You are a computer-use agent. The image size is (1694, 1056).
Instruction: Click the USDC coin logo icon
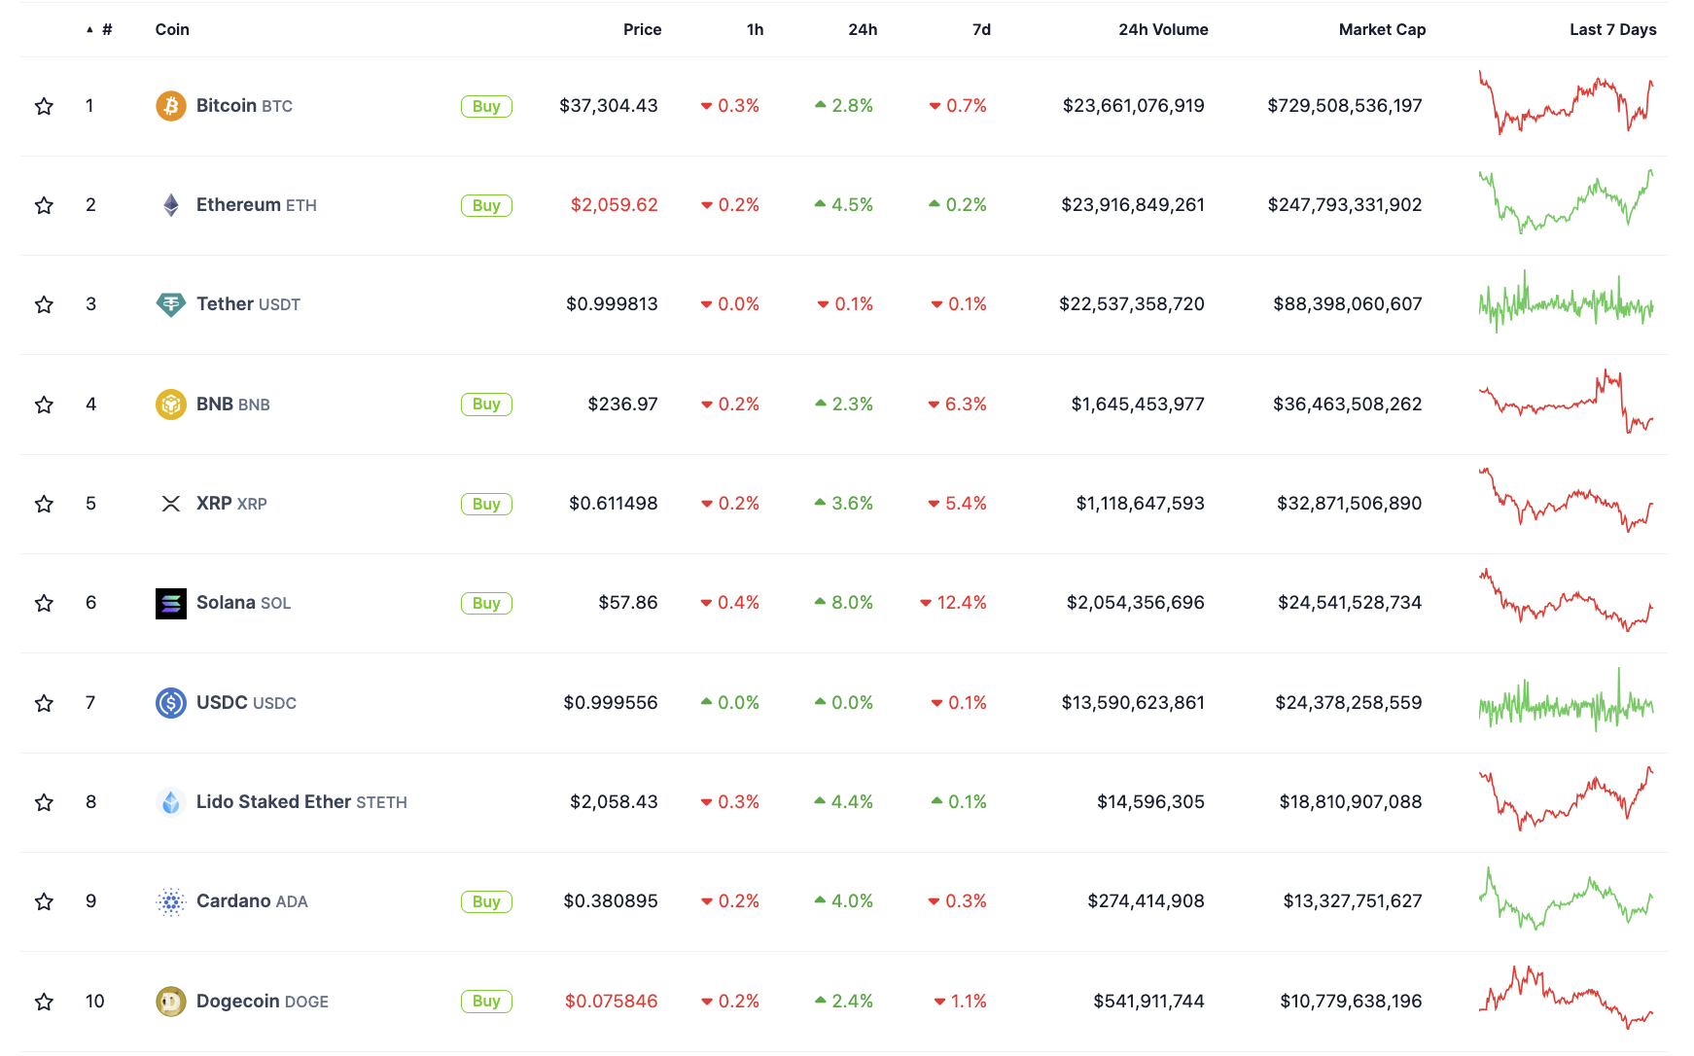(x=171, y=703)
